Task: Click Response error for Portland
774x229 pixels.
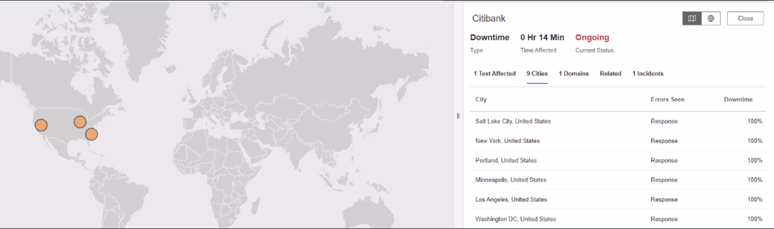Action: pos(664,161)
